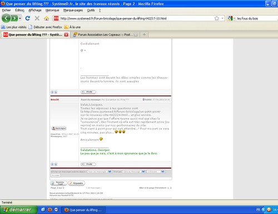Launch Firefox from the quick launch bar

coord(49,210)
